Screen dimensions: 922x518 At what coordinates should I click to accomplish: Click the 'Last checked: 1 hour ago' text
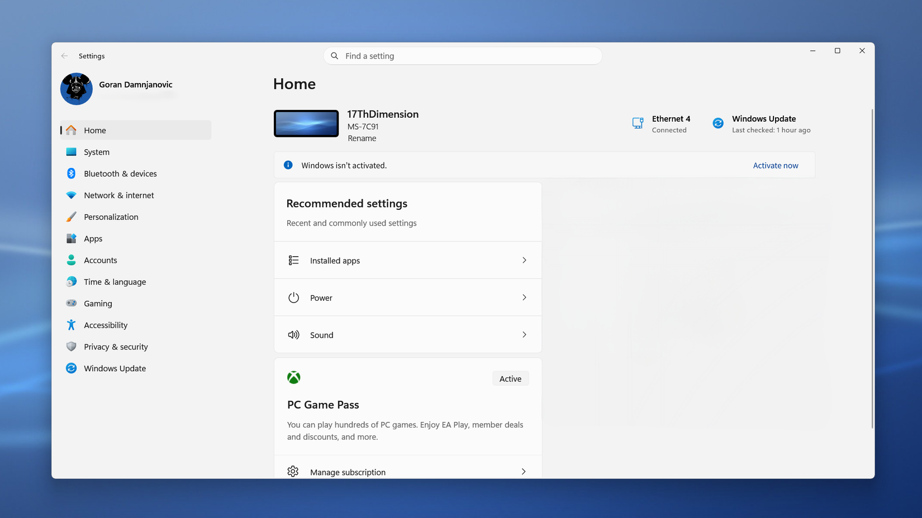click(771, 130)
